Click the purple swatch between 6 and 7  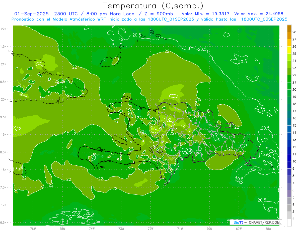289,186
